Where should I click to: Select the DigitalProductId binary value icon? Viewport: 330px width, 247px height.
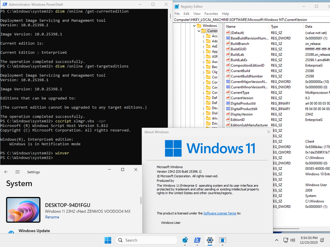coord(228,103)
